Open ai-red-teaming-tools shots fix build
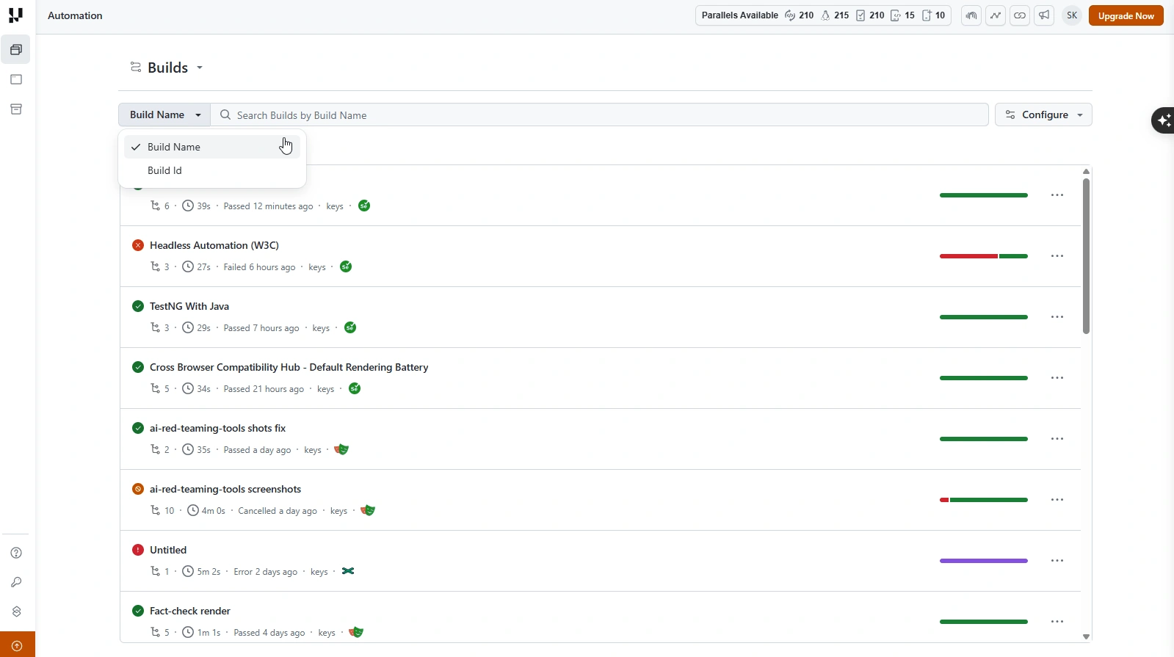The image size is (1174, 657). pos(218,428)
